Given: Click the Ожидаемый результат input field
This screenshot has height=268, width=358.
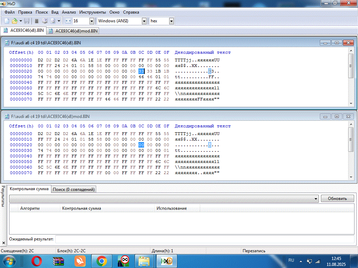Looking at the screenshot, I should pos(205,239).
